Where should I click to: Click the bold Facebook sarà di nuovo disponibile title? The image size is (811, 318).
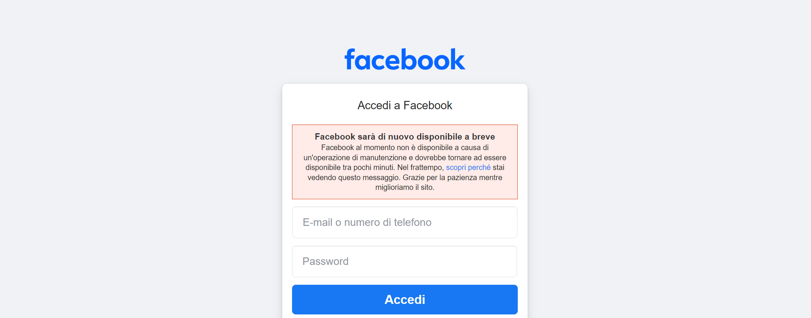click(404, 136)
